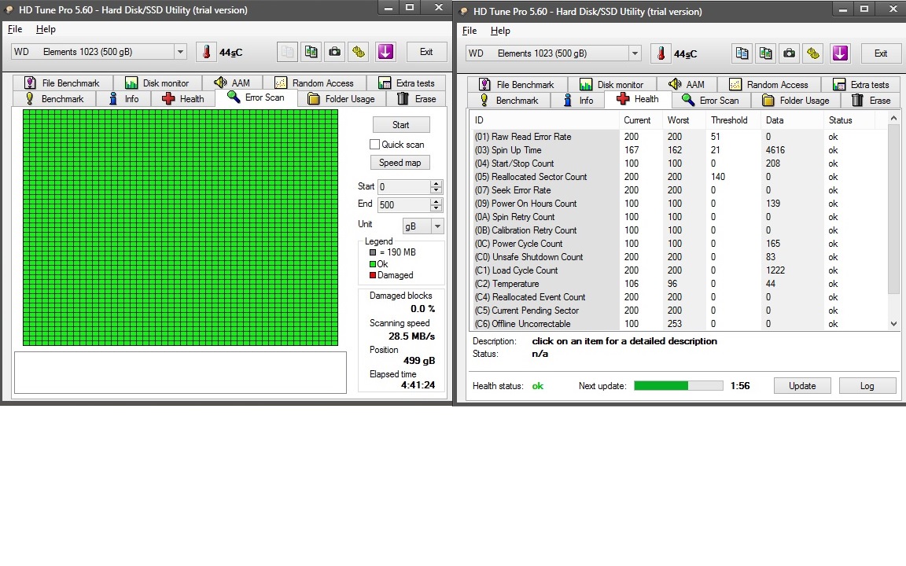Open options gear icon in left window

[359, 52]
